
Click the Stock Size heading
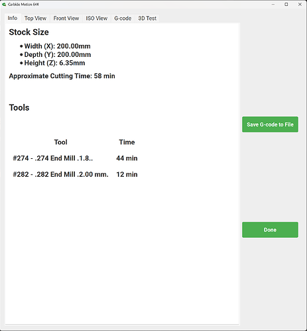pos(29,32)
